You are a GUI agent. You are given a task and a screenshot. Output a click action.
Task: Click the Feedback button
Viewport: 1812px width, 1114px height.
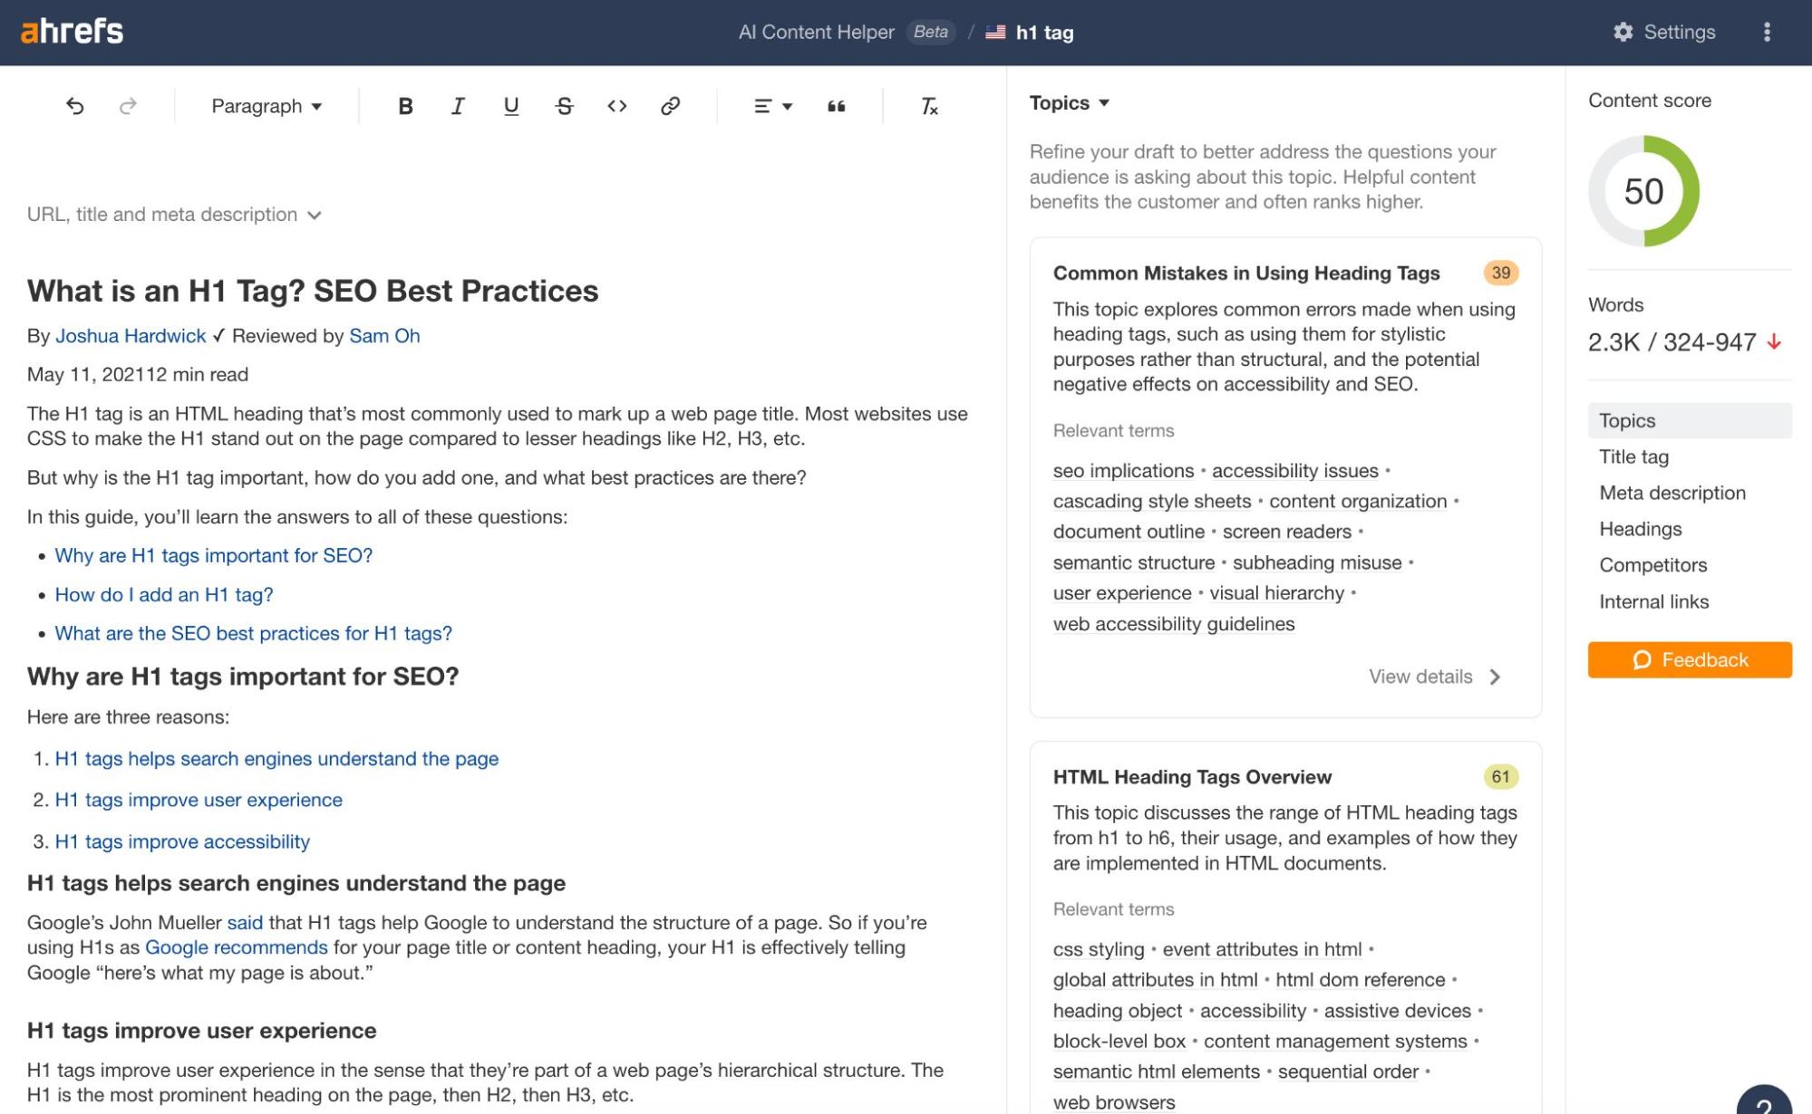1691,660
